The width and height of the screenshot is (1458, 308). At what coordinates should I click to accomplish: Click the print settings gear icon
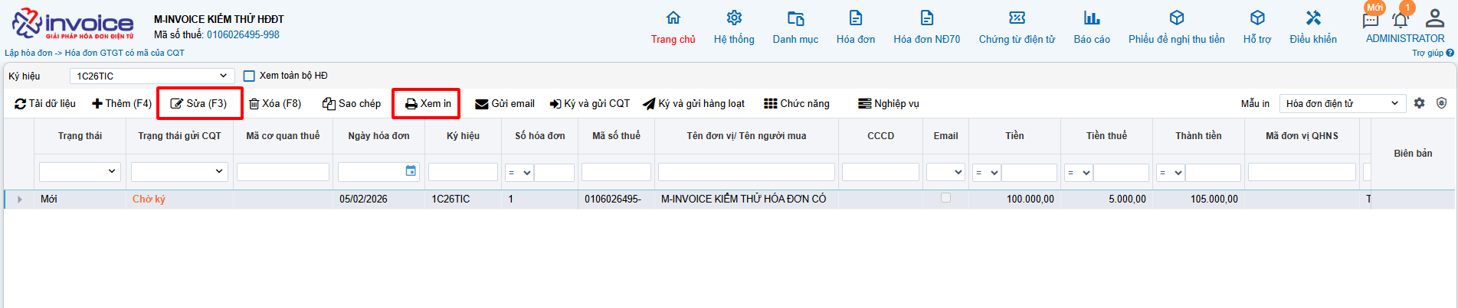tap(1419, 103)
